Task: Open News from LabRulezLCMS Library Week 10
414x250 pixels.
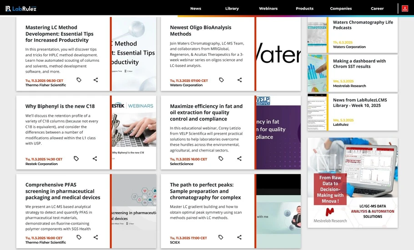Action: (360, 103)
